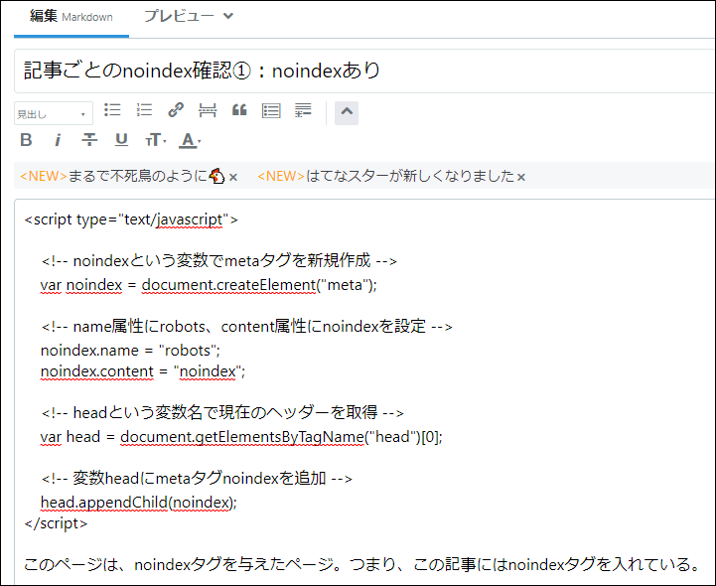Click the closing </script> tag line
716x586 pixels.
point(56,523)
